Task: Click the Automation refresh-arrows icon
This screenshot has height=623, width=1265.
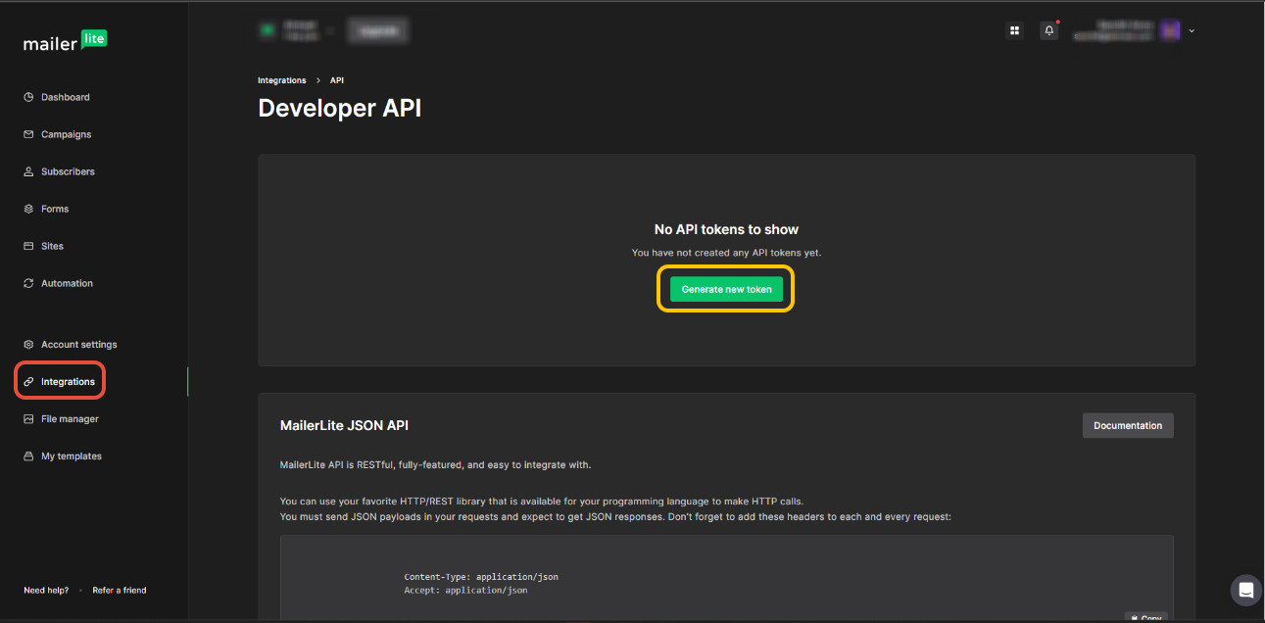Action: pyautogui.click(x=29, y=283)
